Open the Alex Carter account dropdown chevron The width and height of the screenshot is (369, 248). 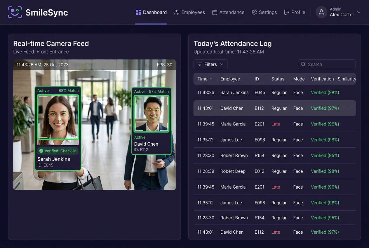click(359, 12)
